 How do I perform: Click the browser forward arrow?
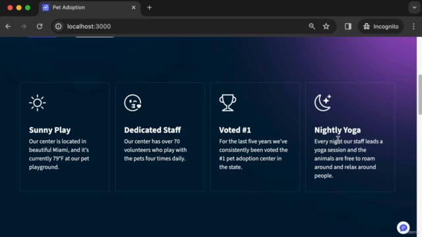coord(24,26)
